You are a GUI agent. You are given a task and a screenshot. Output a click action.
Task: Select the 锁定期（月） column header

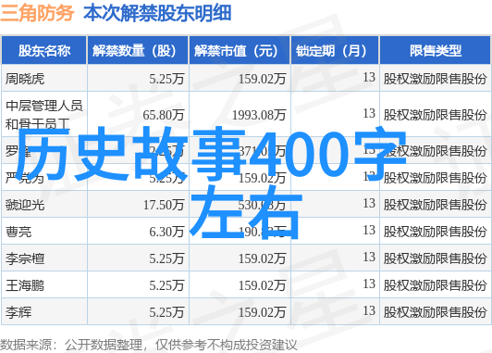pos(335,51)
